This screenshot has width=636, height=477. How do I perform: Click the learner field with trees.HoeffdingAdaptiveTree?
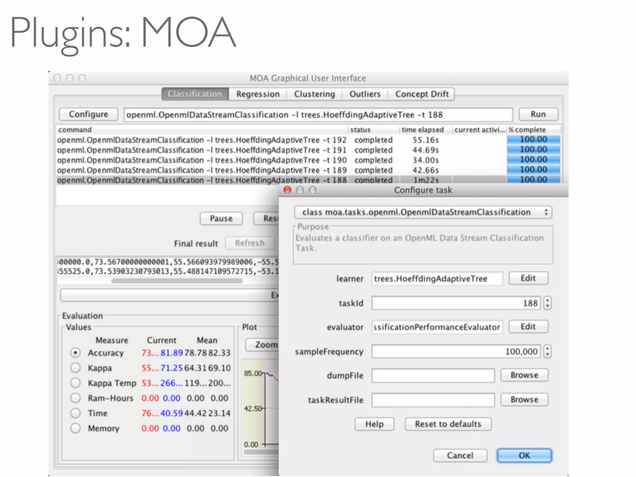coord(437,279)
